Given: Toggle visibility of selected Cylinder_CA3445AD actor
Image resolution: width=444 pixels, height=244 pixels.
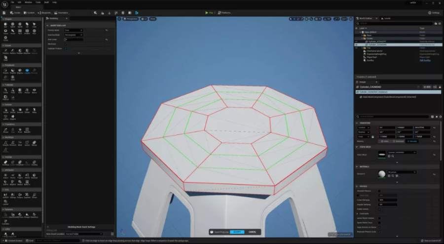Looking at the screenshot, I should click(x=356, y=45).
